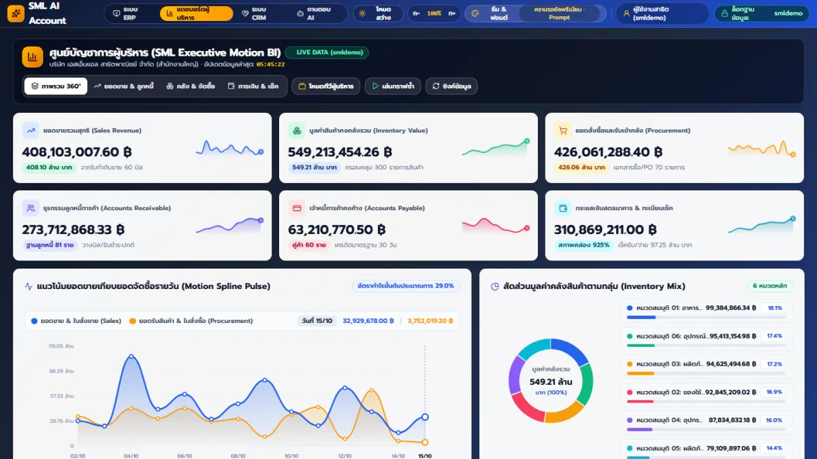Toggle the Sales series in the chart legend
This screenshot has width=817, height=459.
76,321
